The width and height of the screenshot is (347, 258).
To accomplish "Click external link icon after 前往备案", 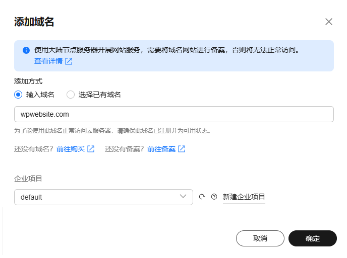I will 182,149.
